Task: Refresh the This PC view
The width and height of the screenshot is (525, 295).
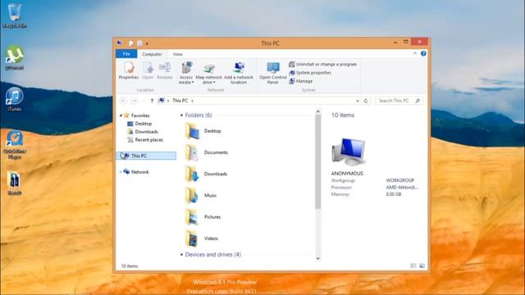Action: [366, 101]
